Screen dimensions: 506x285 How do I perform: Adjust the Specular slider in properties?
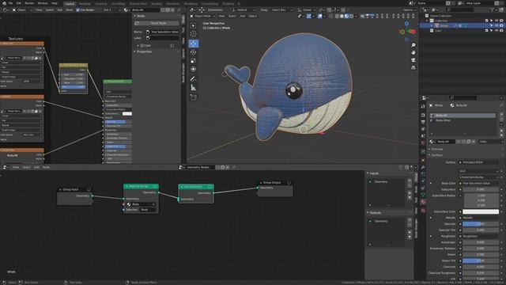(x=481, y=224)
